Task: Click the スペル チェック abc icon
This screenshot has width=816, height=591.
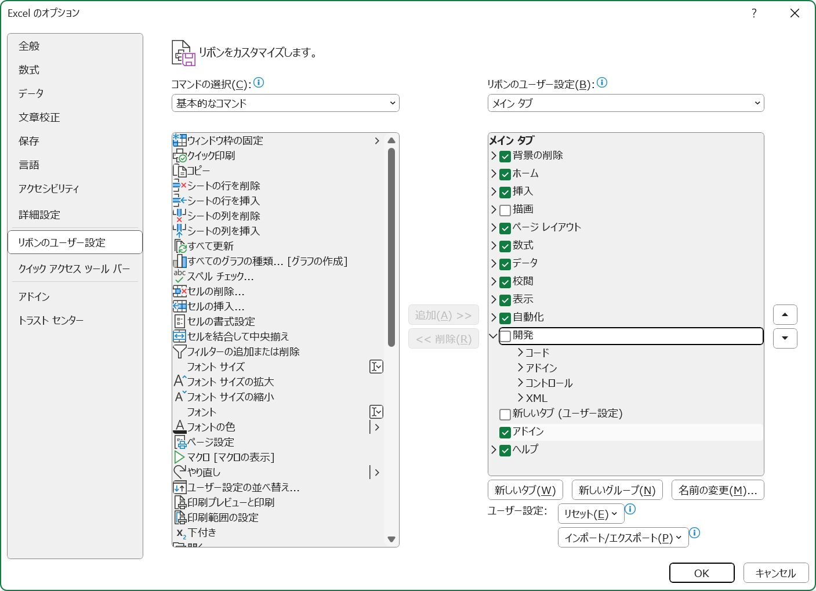Action: pyautogui.click(x=180, y=276)
